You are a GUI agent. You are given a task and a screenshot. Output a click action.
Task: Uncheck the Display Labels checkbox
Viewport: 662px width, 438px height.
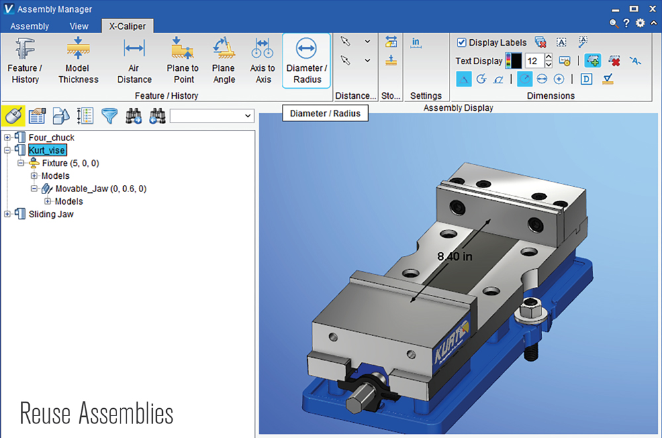(462, 42)
